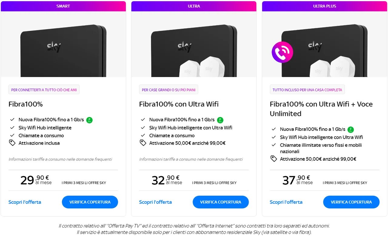The image size is (388, 238).
Task: Click 'Per case grandi o su più piani' tag
Action: click(x=169, y=90)
